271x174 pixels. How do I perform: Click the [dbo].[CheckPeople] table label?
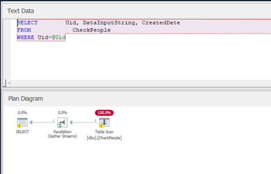click(104, 138)
